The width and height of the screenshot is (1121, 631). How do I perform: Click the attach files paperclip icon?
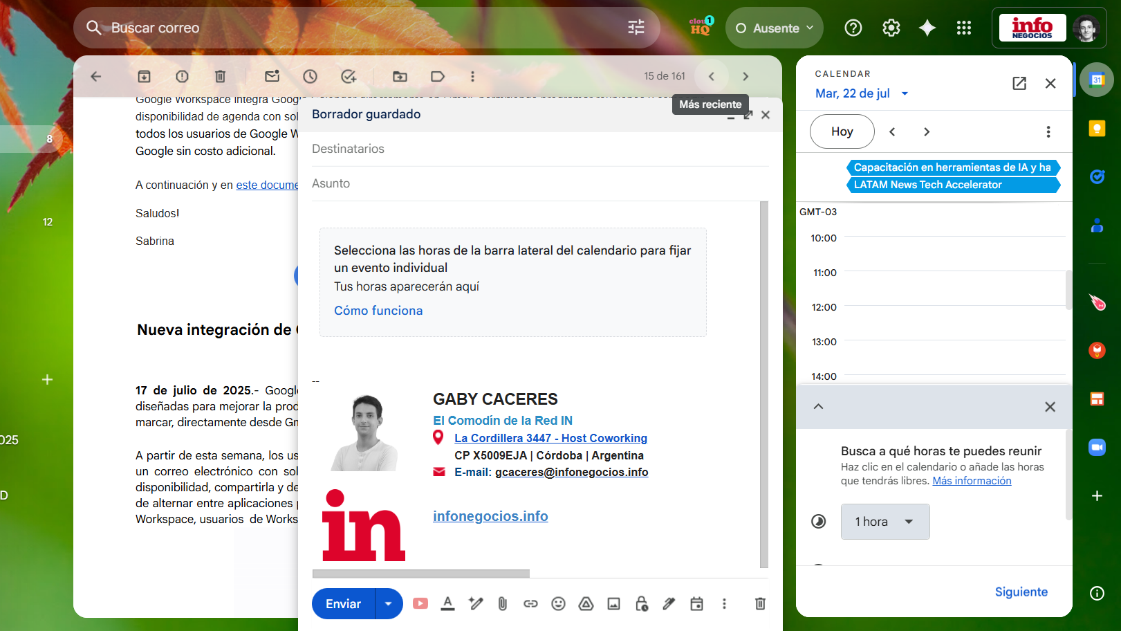point(503,604)
